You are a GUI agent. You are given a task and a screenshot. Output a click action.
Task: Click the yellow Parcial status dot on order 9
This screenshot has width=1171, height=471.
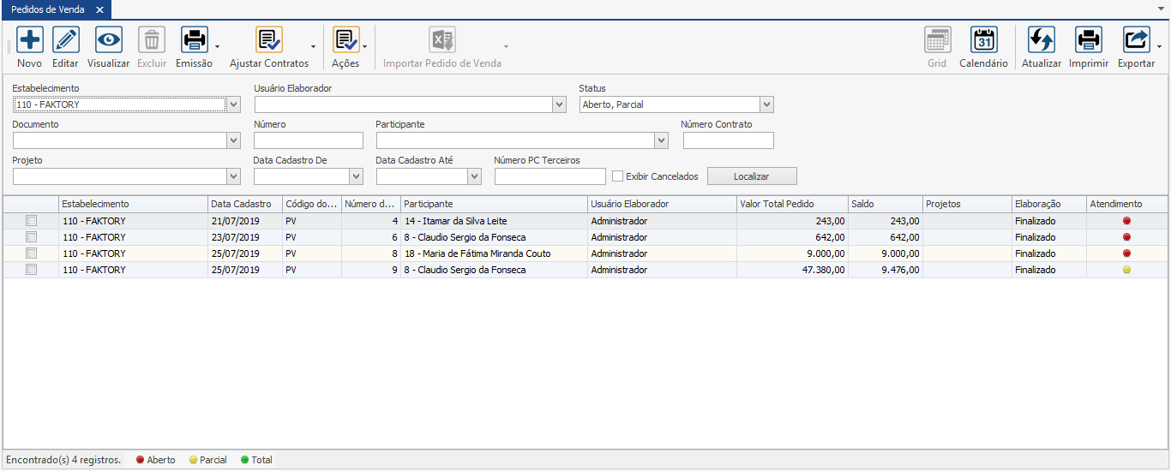(1127, 270)
